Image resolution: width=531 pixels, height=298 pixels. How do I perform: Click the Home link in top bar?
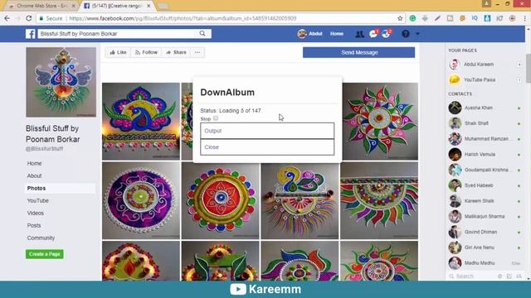(337, 34)
